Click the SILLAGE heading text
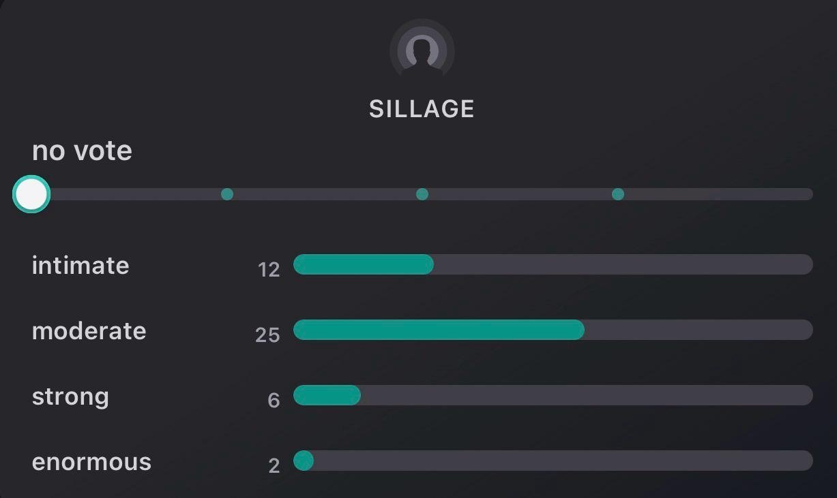 [x=422, y=109]
